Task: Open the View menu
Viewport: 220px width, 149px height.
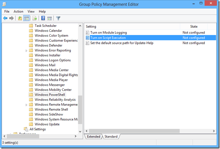Action: 31,12
